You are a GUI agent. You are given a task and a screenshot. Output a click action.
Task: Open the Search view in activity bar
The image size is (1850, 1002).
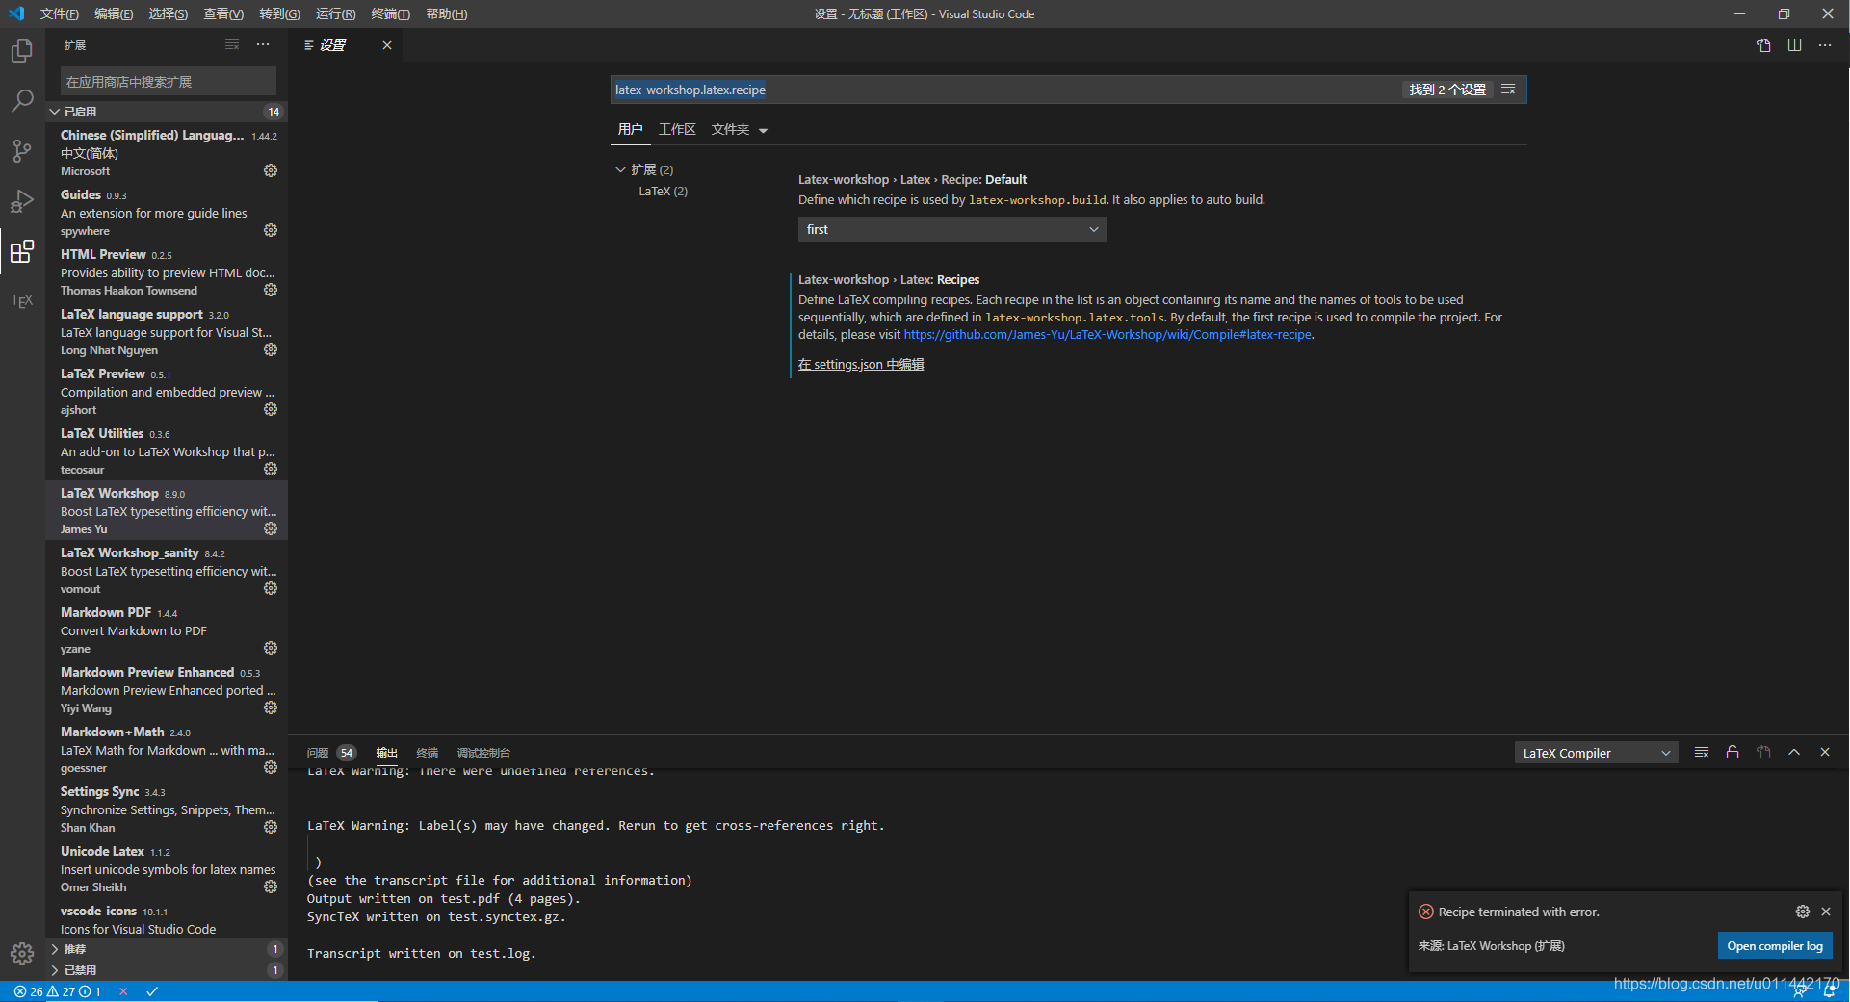pyautogui.click(x=21, y=100)
